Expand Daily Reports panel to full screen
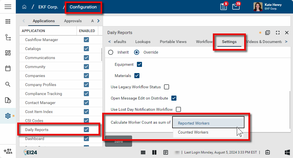The image size is (293, 158). coord(277,33)
